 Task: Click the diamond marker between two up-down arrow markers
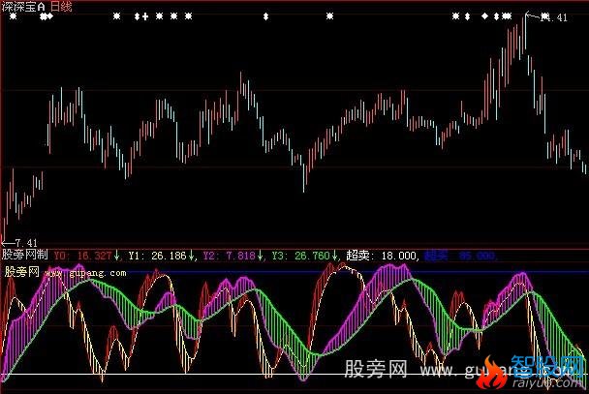click(485, 16)
